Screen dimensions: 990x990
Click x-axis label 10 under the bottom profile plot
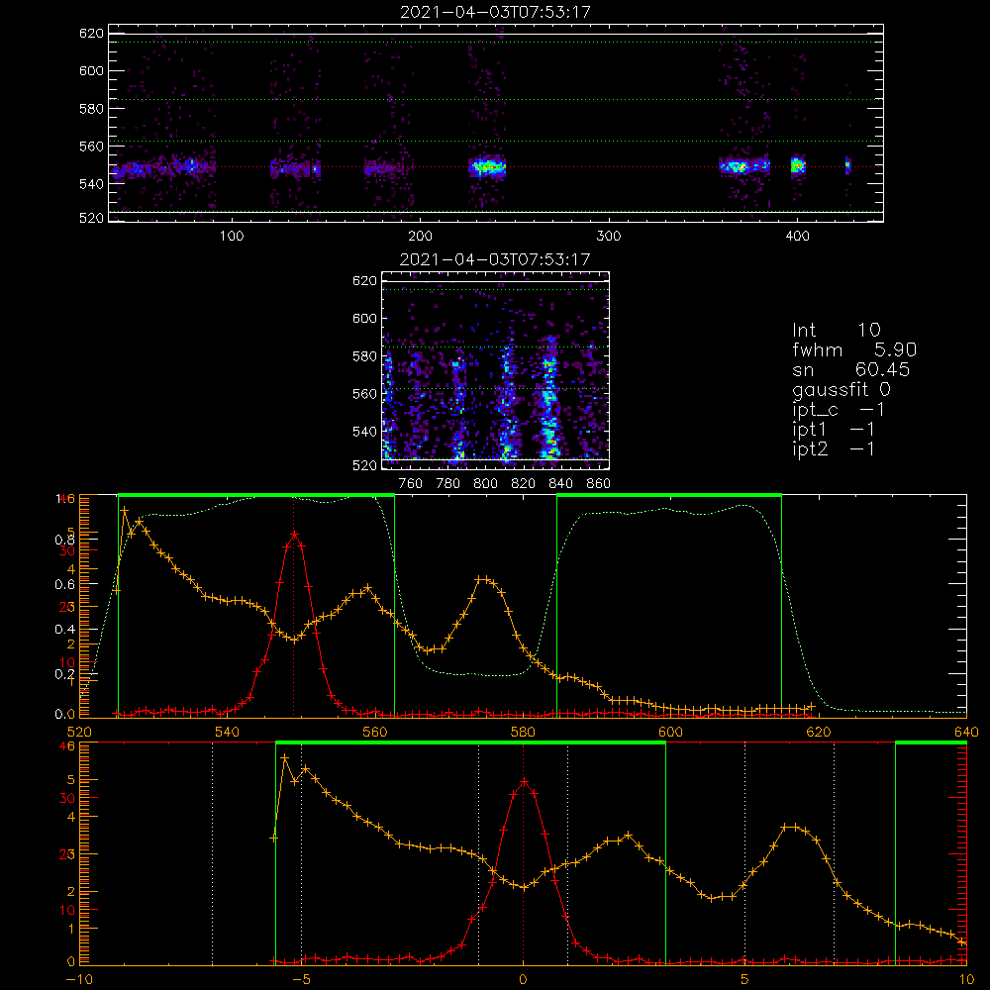[966, 979]
